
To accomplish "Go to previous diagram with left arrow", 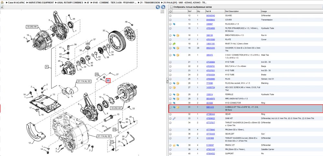I will [158, 7].
